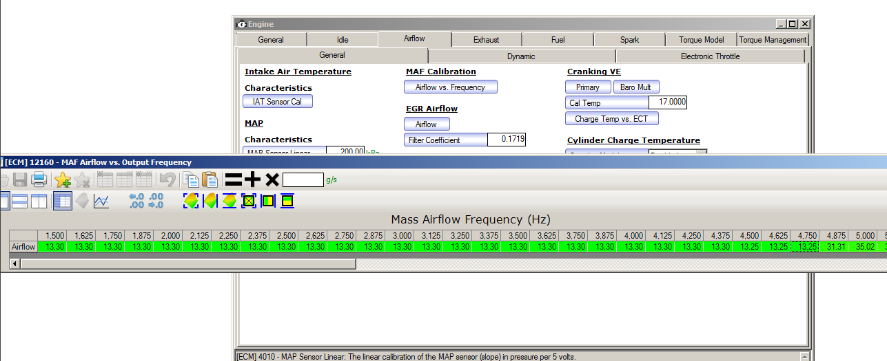Select the Electronic Throttle sub-tab

point(711,56)
